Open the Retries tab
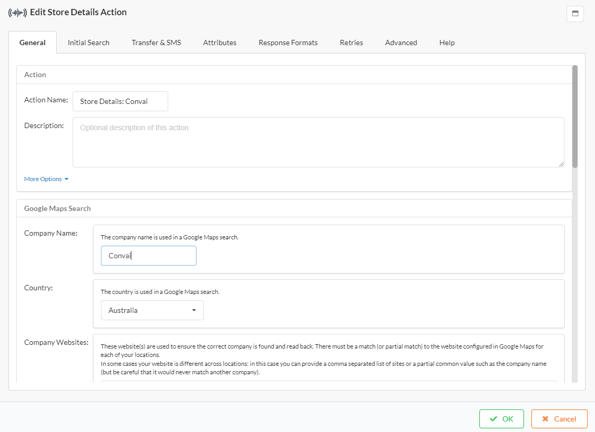 (351, 43)
